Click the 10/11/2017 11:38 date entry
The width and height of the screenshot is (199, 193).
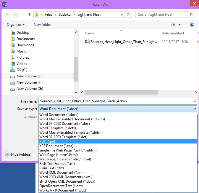click(177, 42)
